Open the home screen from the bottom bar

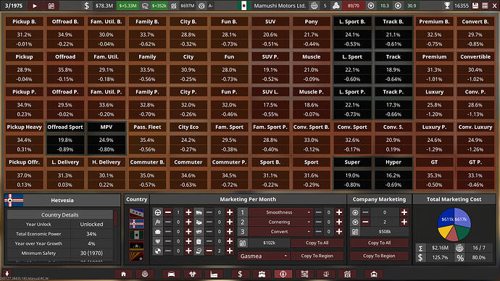123,274
